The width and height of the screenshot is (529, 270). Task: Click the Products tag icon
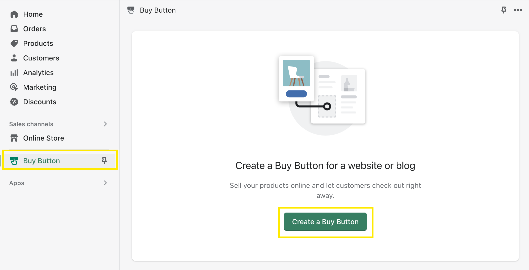[14, 43]
